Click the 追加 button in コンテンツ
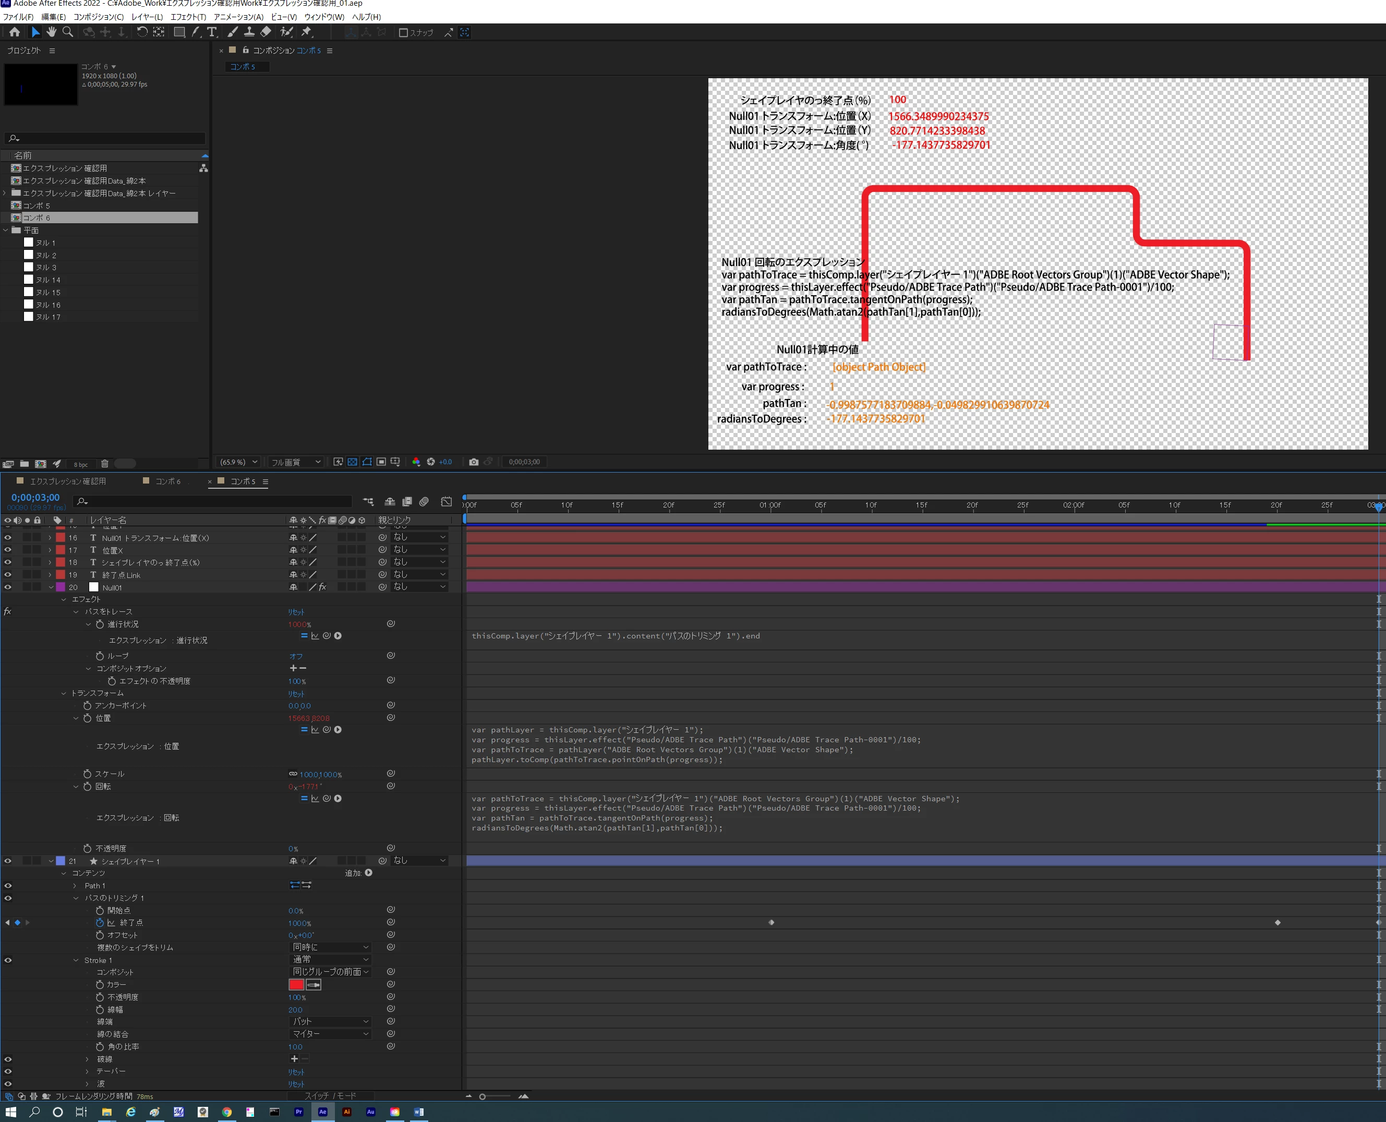 pyautogui.click(x=368, y=873)
